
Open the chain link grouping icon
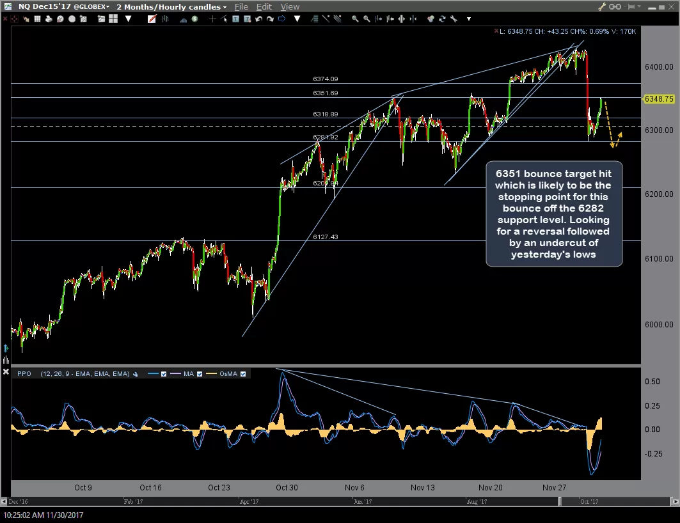pos(615,6)
